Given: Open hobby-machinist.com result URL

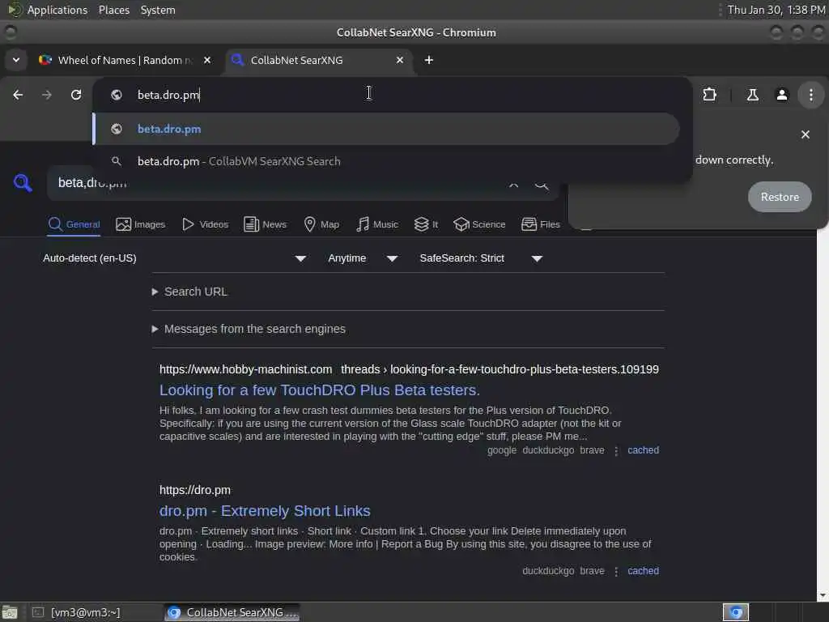Looking at the screenshot, I should (409, 369).
